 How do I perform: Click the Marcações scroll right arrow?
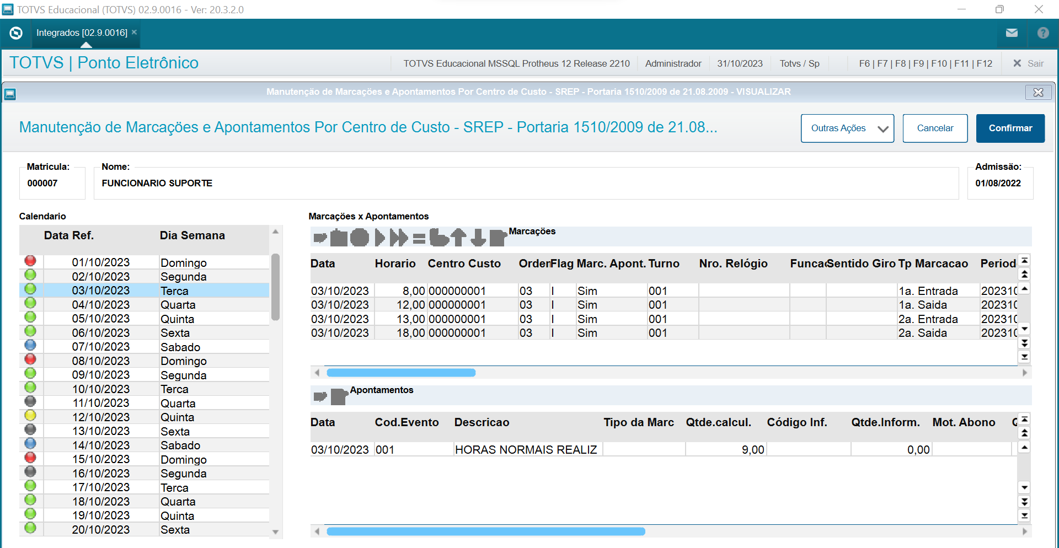pyautogui.click(x=1025, y=373)
